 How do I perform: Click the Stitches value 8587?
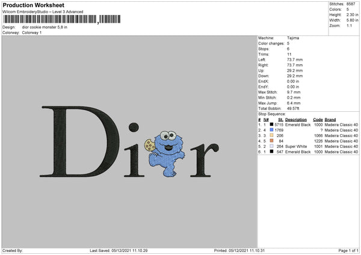351,4
